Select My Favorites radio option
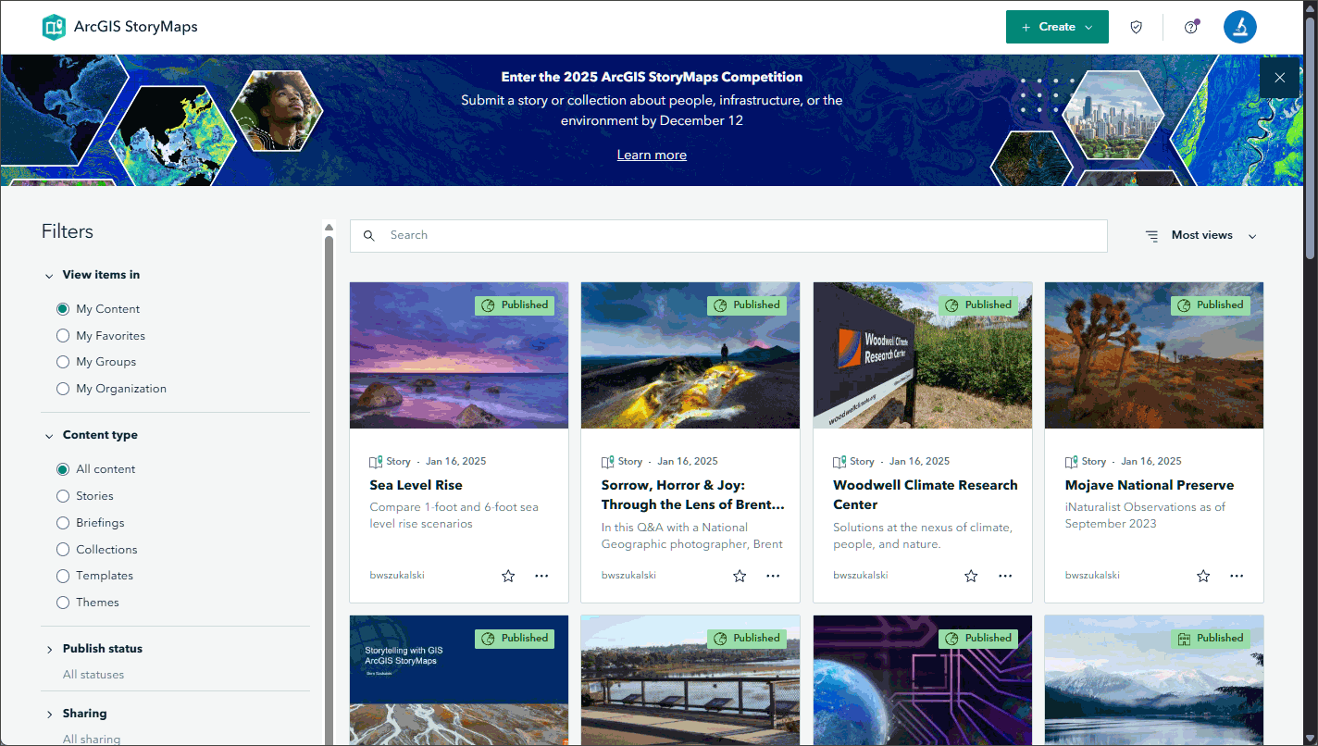The height and width of the screenshot is (746, 1318). 63,336
